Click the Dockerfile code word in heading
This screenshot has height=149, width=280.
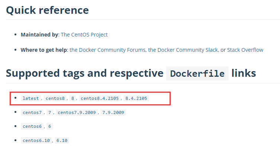[x=197, y=73]
